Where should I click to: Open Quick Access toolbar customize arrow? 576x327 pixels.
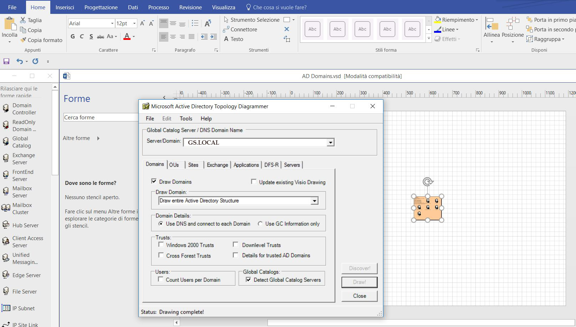click(x=48, y=61)
